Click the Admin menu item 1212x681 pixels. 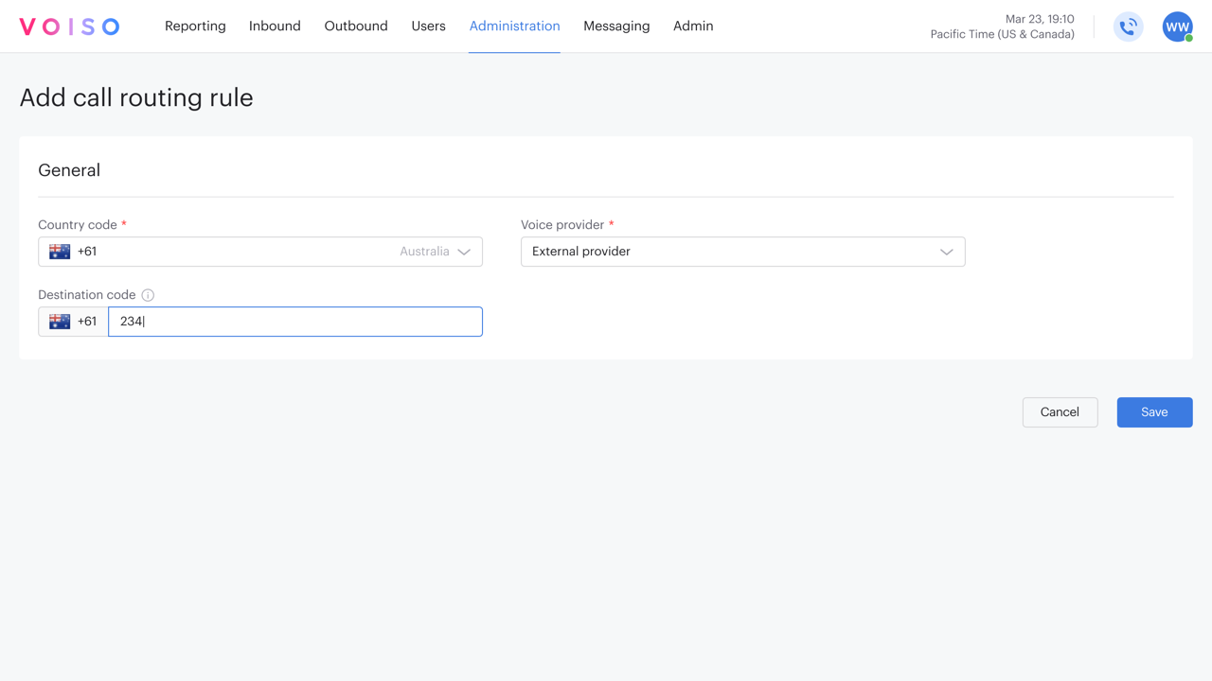693,26
